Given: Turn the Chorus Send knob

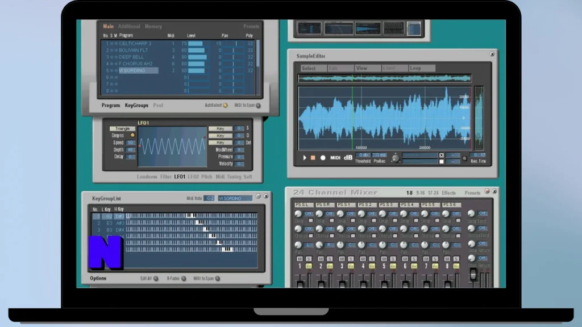Looking at the screenshot, I should click(471, 228).
